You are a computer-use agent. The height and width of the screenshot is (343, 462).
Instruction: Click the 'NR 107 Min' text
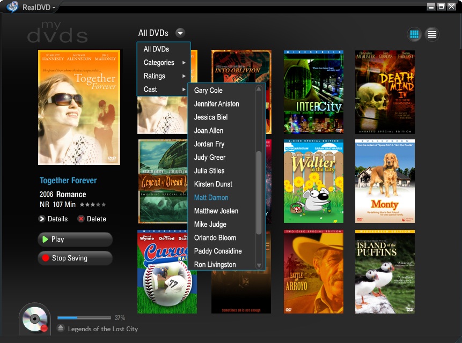click(x=57, y=204)
